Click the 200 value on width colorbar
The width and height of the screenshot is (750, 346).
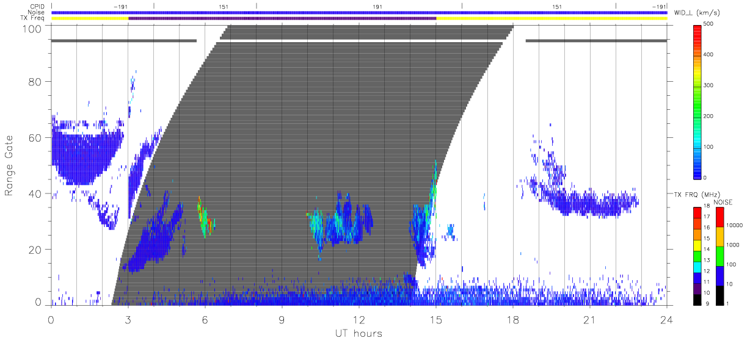click(708, 116)
